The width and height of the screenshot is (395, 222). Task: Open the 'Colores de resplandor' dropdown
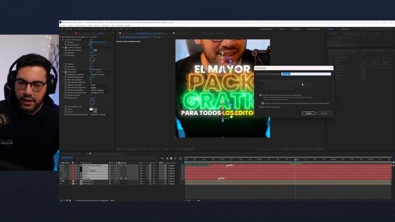(101, 90)
